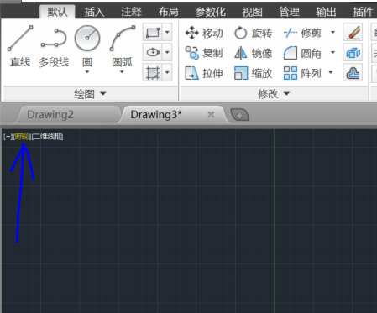The width and height of the screenshot is (377, 313).
Task: Click the ellipse draw tool icon
Action: 153,52
